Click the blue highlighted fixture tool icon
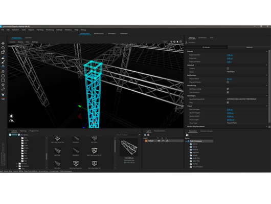 pos(3,66)
